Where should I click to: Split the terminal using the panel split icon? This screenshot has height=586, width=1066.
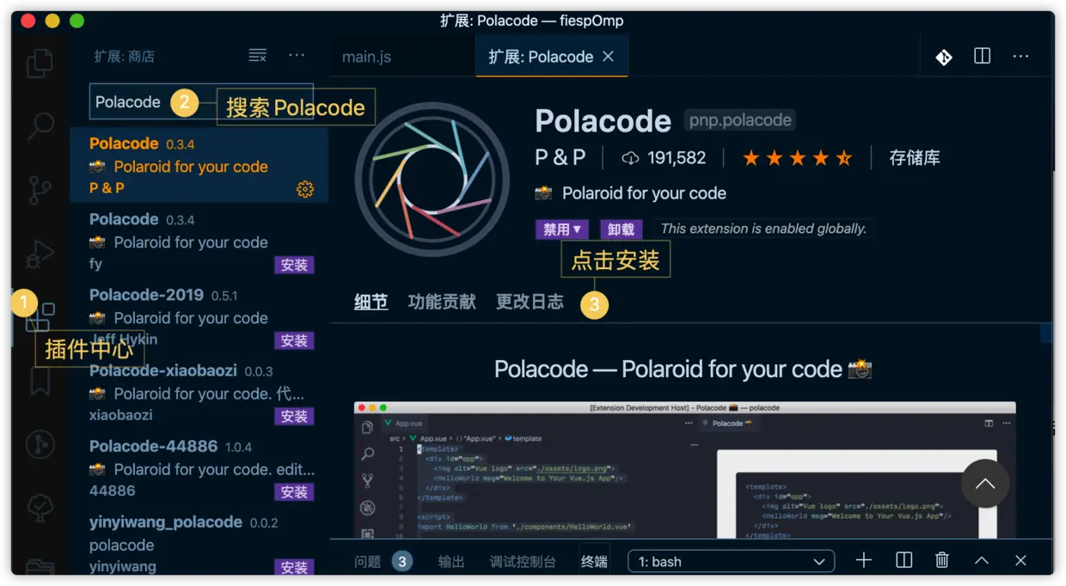pos(904,560)
